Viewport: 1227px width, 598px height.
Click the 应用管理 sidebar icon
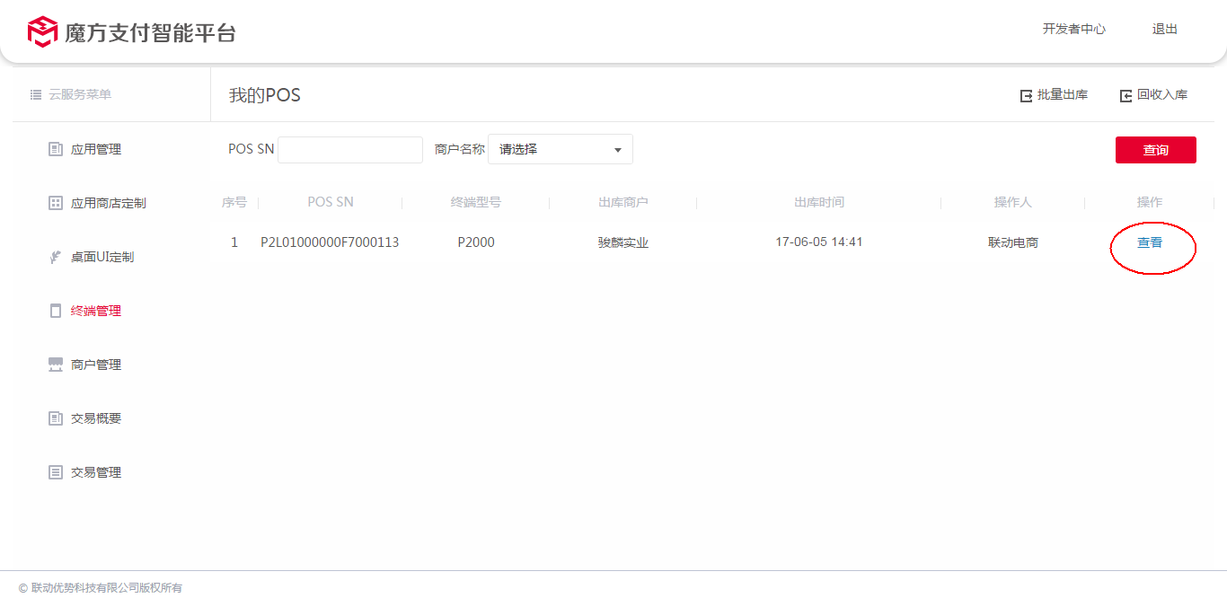56,149
